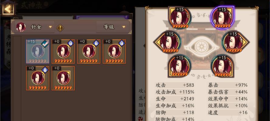Select the middle-right equipped soul slot
The image size is (270, 121).
point(235,42)
